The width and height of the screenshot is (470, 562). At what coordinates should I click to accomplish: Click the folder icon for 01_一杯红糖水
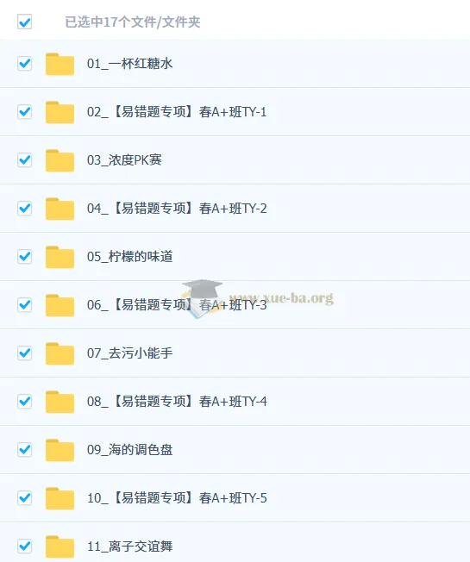point(60,64)
